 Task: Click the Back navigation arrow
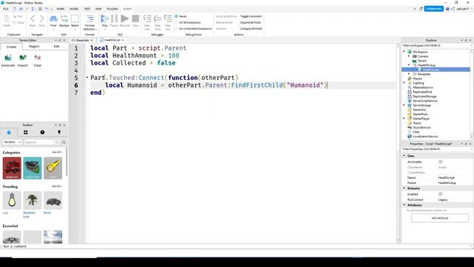click(33, 19)
